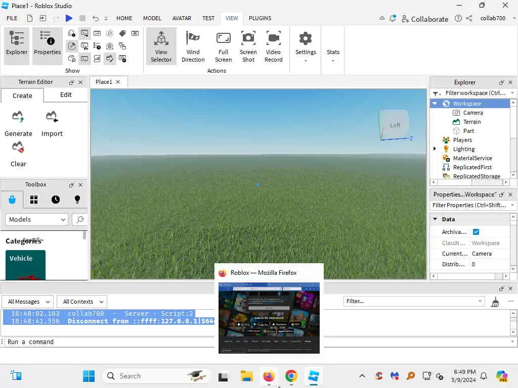Open Google Chrome from the taskbar
518x388 pixels.
291,376
